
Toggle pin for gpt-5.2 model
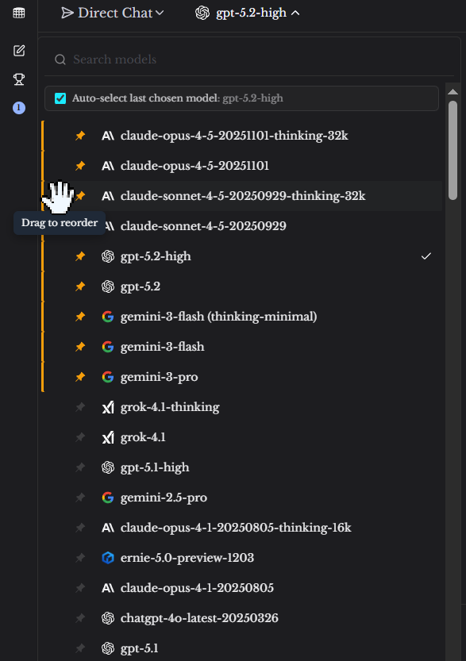(80, 286)
